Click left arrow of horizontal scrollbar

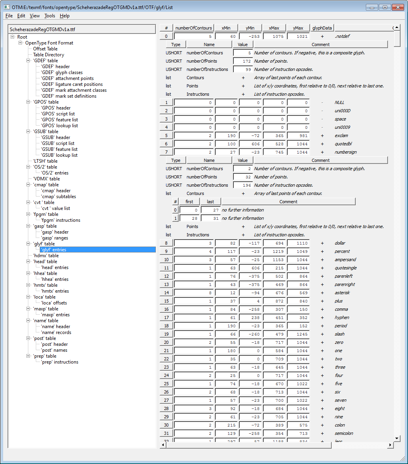[x=162, y=445]
